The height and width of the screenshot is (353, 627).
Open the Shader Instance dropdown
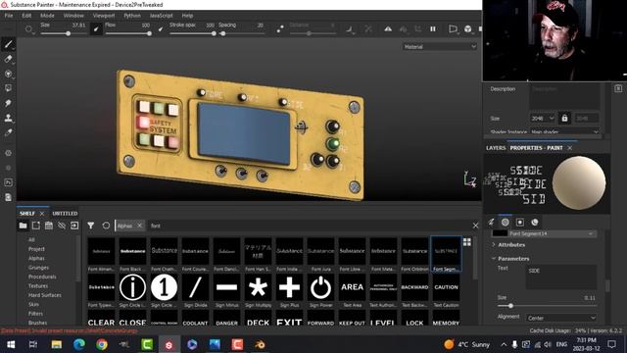pos(564,131)
